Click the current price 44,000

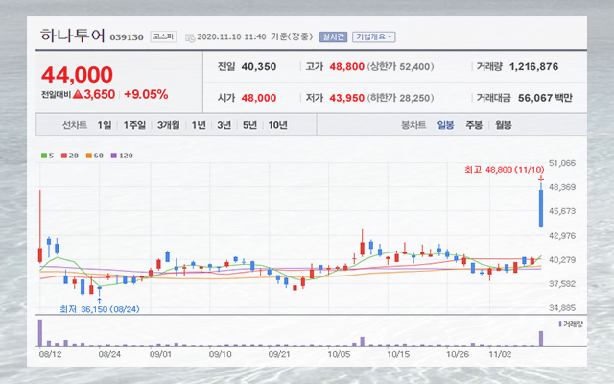click(x=77, y=75)
